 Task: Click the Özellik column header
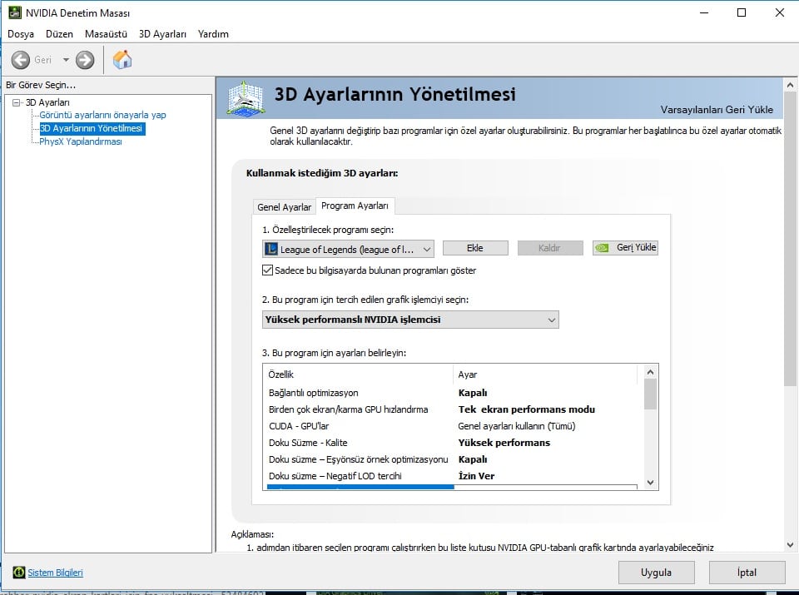[358, 374]
